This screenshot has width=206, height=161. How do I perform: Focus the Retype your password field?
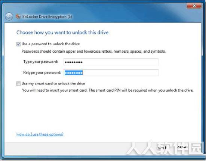click(111, 72)
